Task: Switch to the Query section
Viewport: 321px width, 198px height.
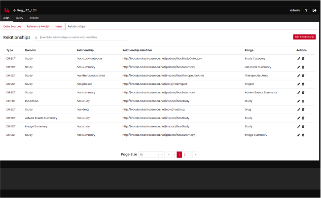Action: 19,18
